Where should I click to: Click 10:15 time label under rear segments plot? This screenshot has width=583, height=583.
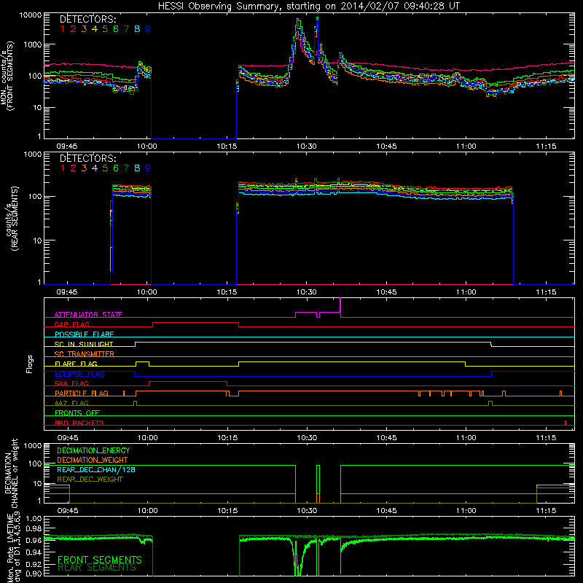click(227, 292)
